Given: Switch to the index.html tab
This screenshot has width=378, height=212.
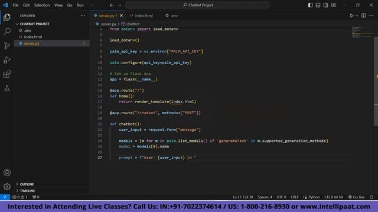Looking at the screenshot, I should point(144,16).
